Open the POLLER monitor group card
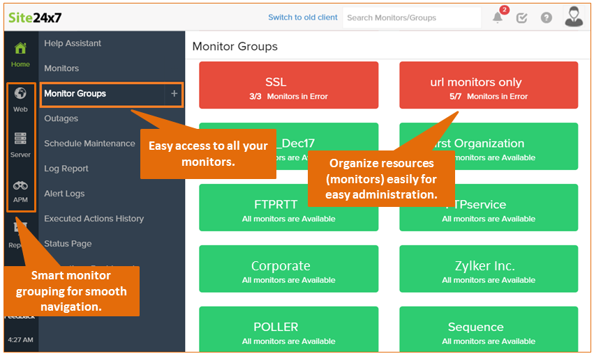Image resolution: width=594 pixels, height=356 pixels. point(289,329)
